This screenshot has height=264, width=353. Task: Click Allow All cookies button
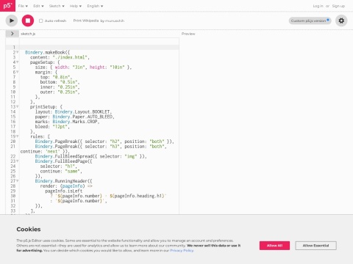point(274,246)
